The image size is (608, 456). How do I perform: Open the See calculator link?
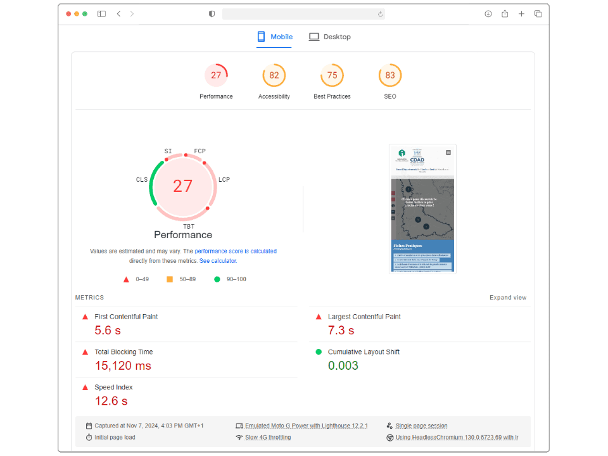[x=218, y=260]
